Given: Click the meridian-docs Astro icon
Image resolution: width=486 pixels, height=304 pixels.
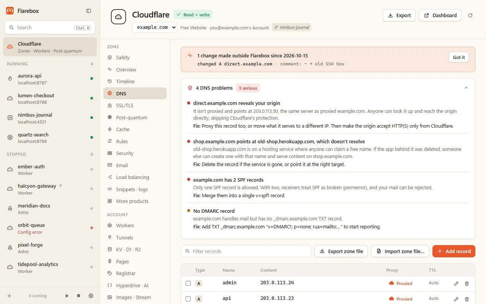Looking at the screenshot, I should [10, 209].
